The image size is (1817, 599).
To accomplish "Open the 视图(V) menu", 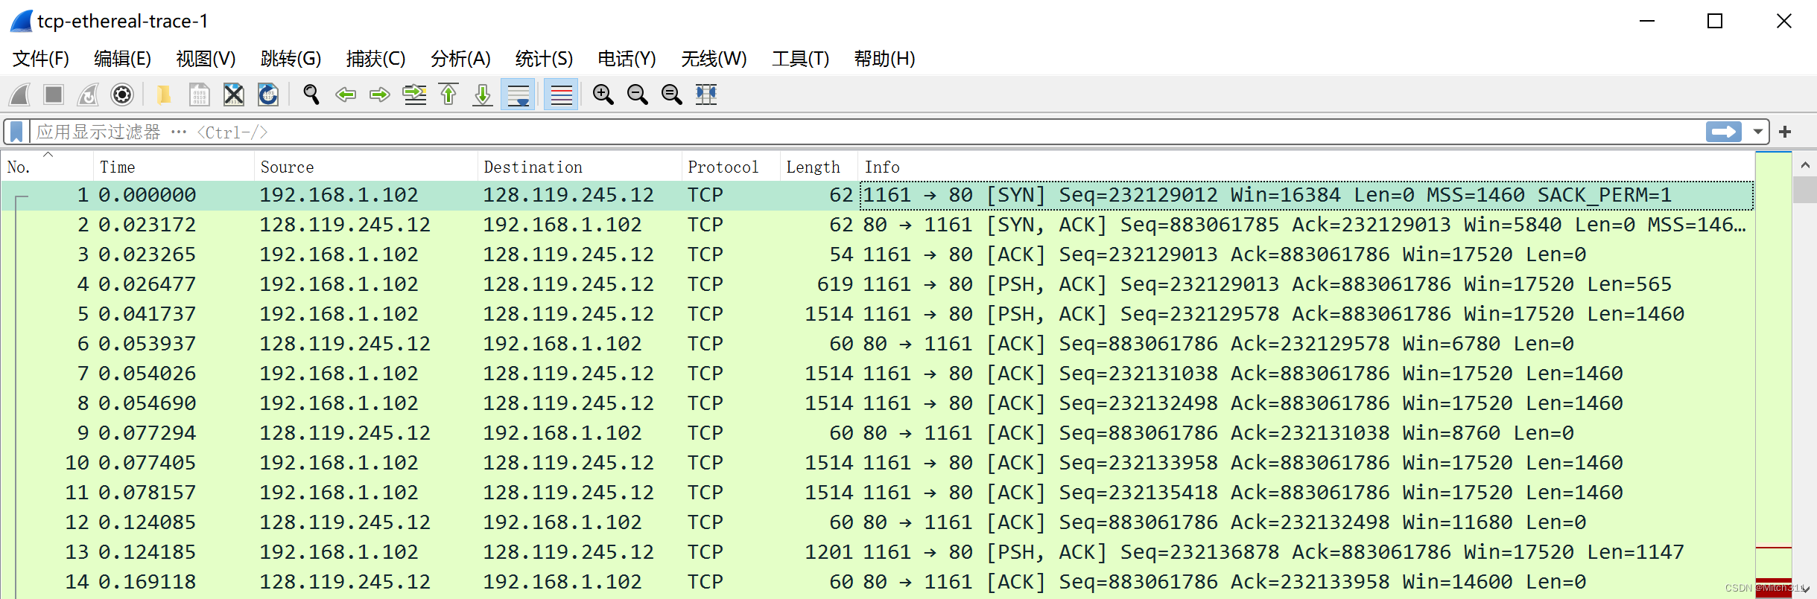I will click(206, 58).
